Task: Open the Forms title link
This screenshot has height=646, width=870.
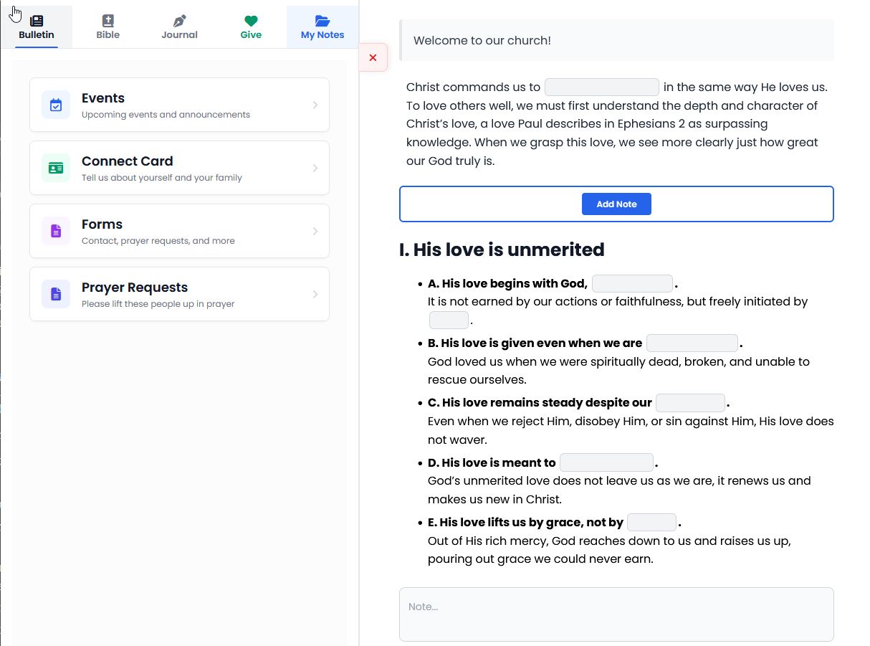Action: 102,224
